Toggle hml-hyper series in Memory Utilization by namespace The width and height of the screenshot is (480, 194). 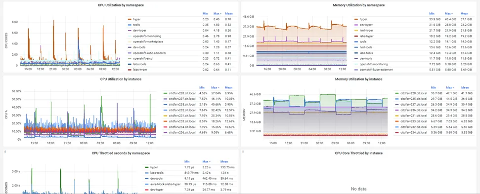pyautogui.click(x=366, y=30)
